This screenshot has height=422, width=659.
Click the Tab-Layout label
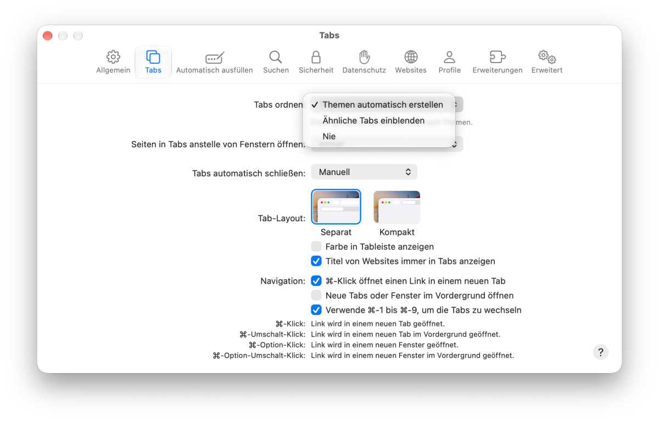tap(282, 218)
